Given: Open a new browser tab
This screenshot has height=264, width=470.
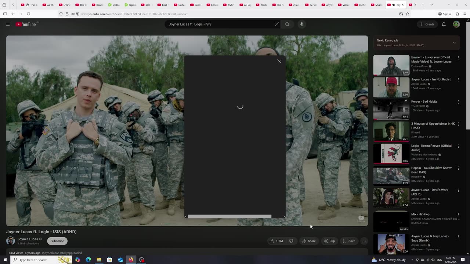Looking at the screenshot, I should tap(423, 5).
